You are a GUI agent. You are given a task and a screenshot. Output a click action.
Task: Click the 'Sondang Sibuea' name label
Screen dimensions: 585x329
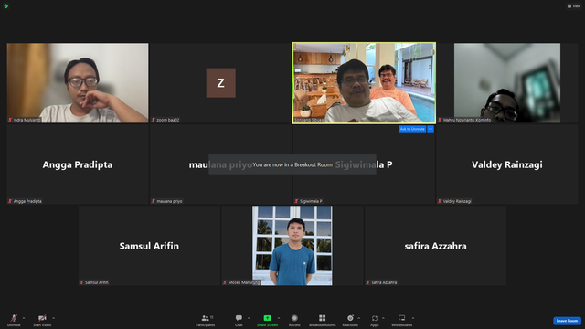click(x=309, y=120)
